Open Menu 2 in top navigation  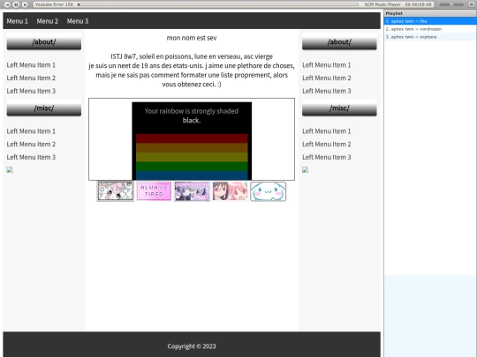(48, 21)
